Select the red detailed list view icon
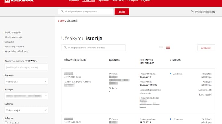The image size is (222, 124). (x=168, y=48)
